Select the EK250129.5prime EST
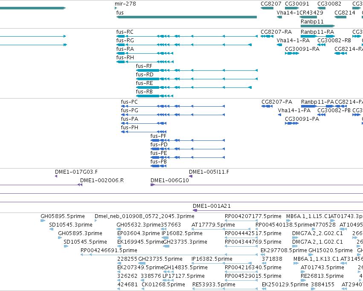 pyautogui.click(x=264, y=289)
